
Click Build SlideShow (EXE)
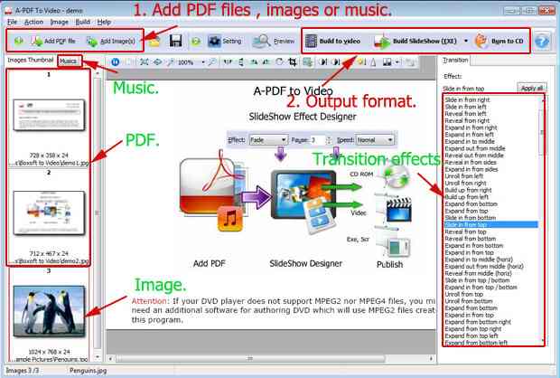[x=415, y=41]
